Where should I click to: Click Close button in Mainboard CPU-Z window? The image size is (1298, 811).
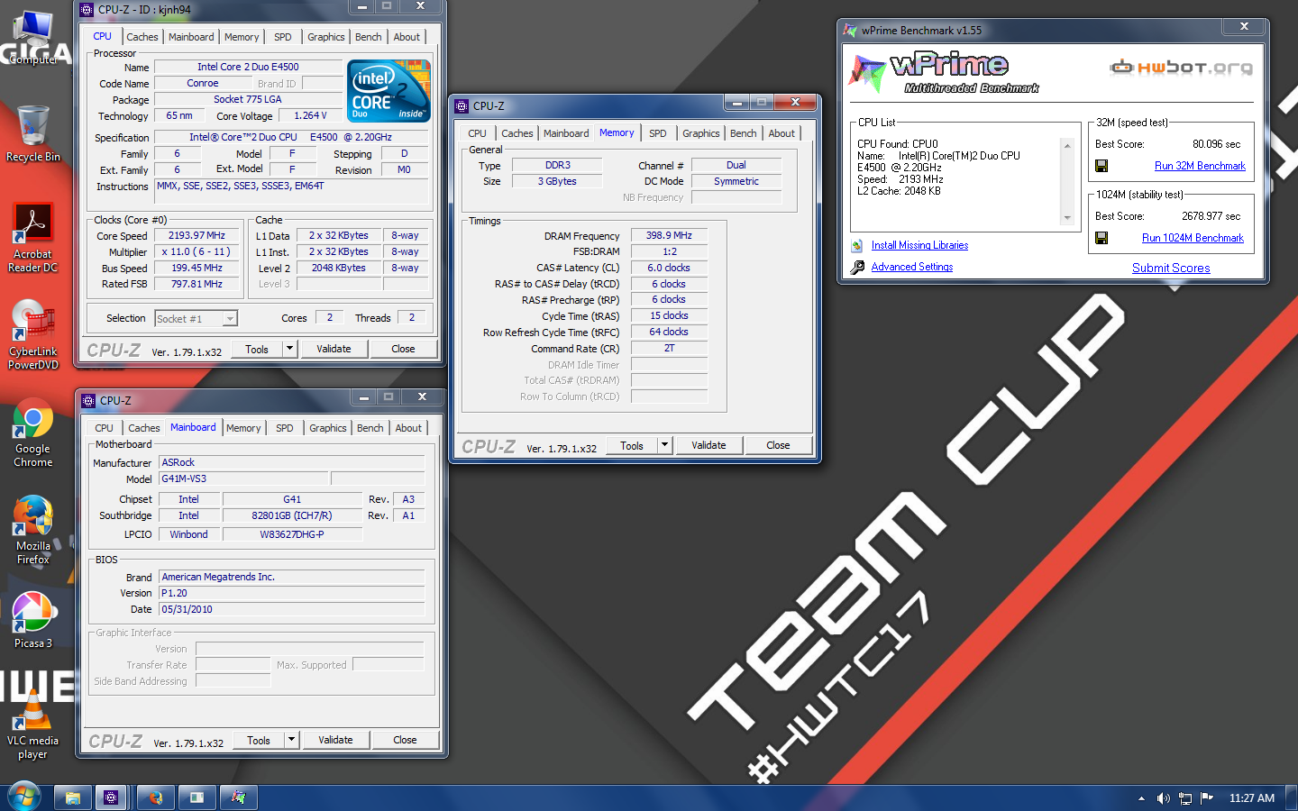(405, 740)
